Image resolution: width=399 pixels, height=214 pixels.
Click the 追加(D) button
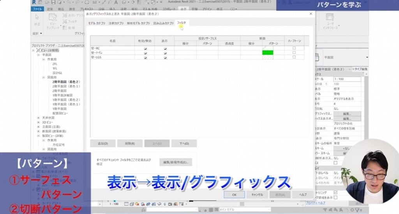click(103, 143)
